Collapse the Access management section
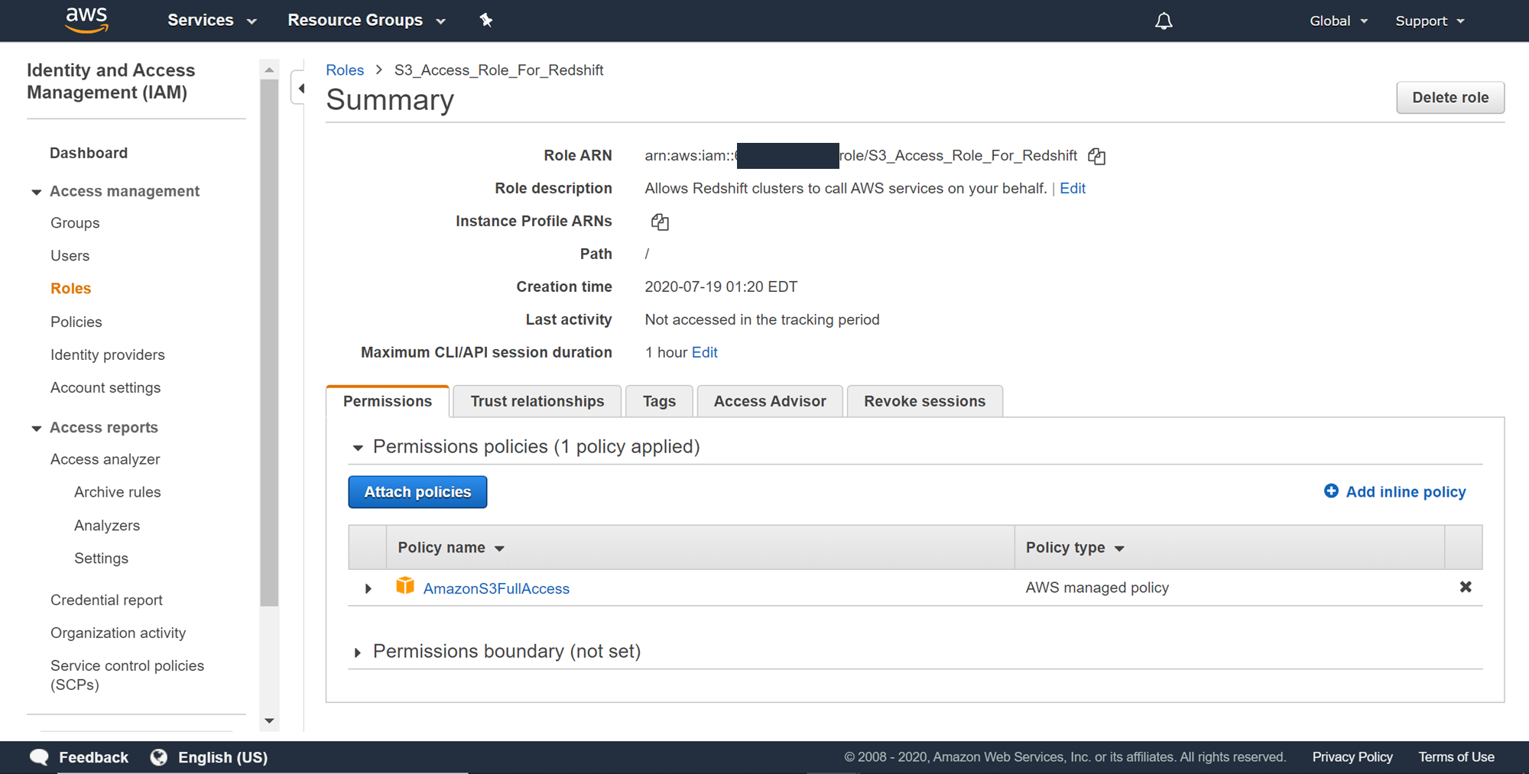The width and height of the screenshot is (1529, 774). point(36,192)
